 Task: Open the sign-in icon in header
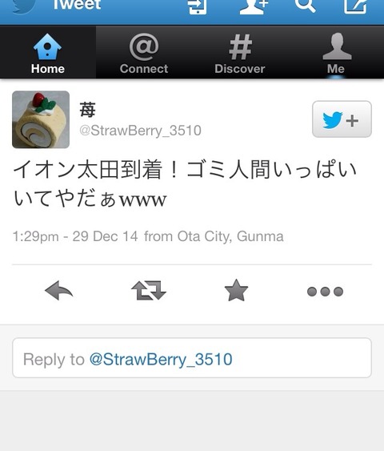click(198, 6)
